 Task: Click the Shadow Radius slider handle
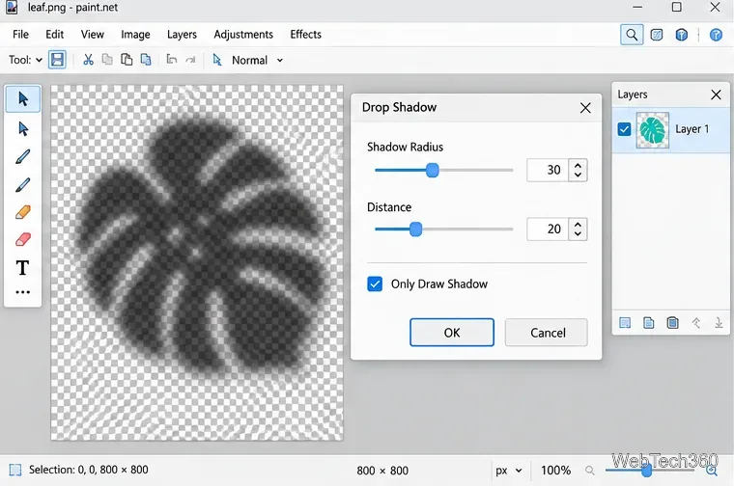[x=433, y=170]
